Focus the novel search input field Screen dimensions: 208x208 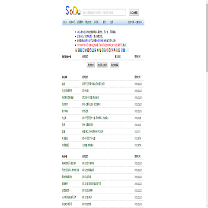click(104, 12)
